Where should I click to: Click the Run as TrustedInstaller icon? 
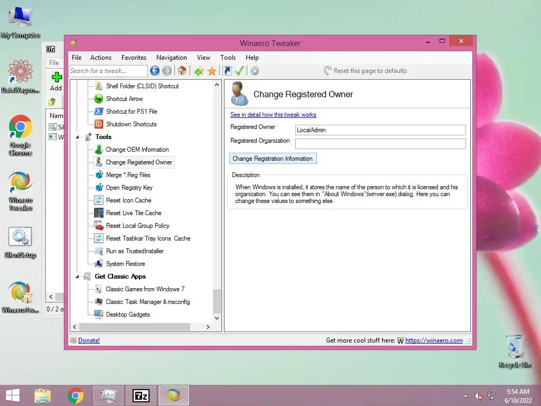[99, 251]
